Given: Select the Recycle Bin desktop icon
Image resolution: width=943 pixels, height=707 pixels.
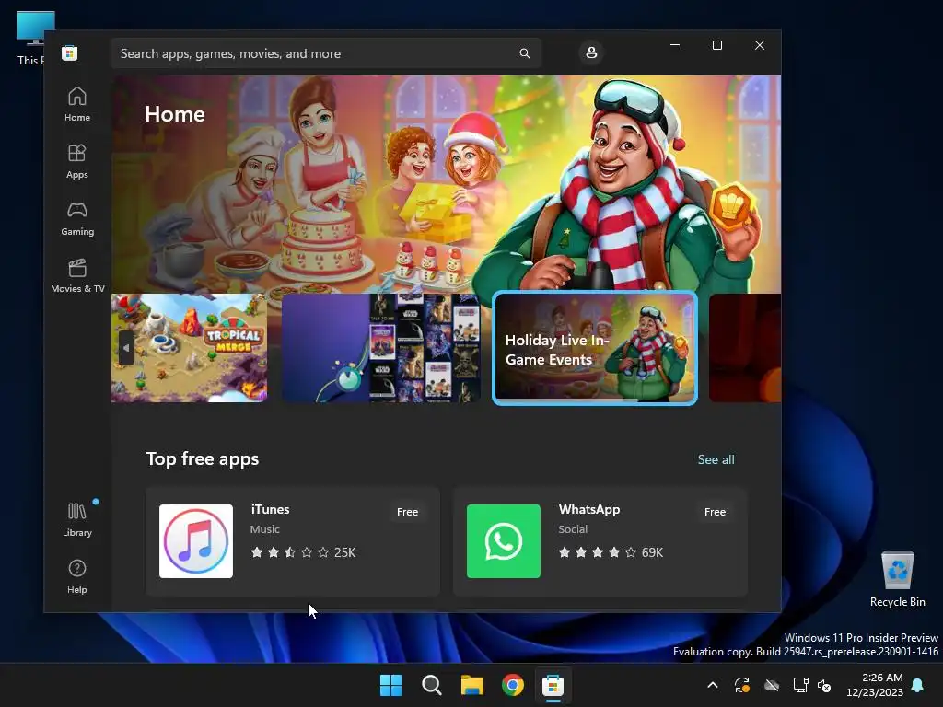Looking at the screenshot, I should (897, 578).
